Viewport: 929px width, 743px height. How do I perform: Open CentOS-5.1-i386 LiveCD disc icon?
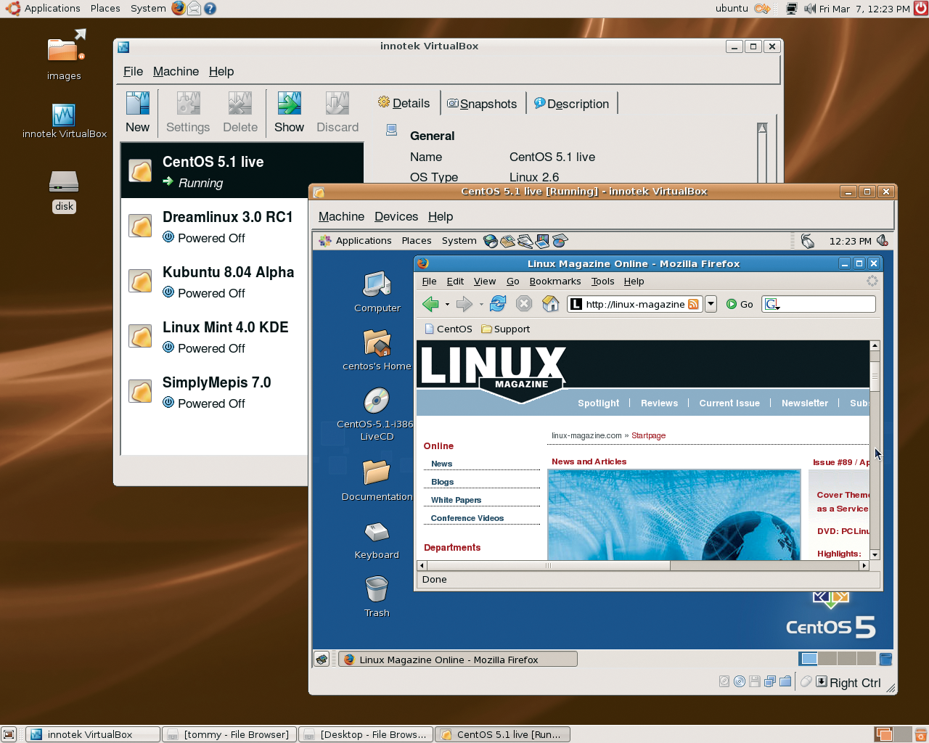click(x=377, y=401)
